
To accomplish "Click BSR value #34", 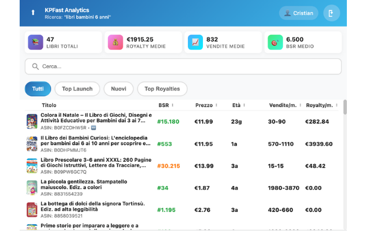I will pos(162,188).
